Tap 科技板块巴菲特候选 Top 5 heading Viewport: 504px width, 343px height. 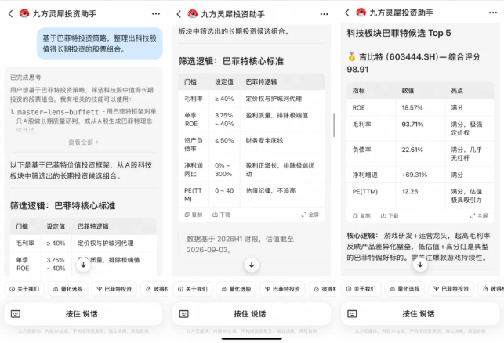point(398,33)
